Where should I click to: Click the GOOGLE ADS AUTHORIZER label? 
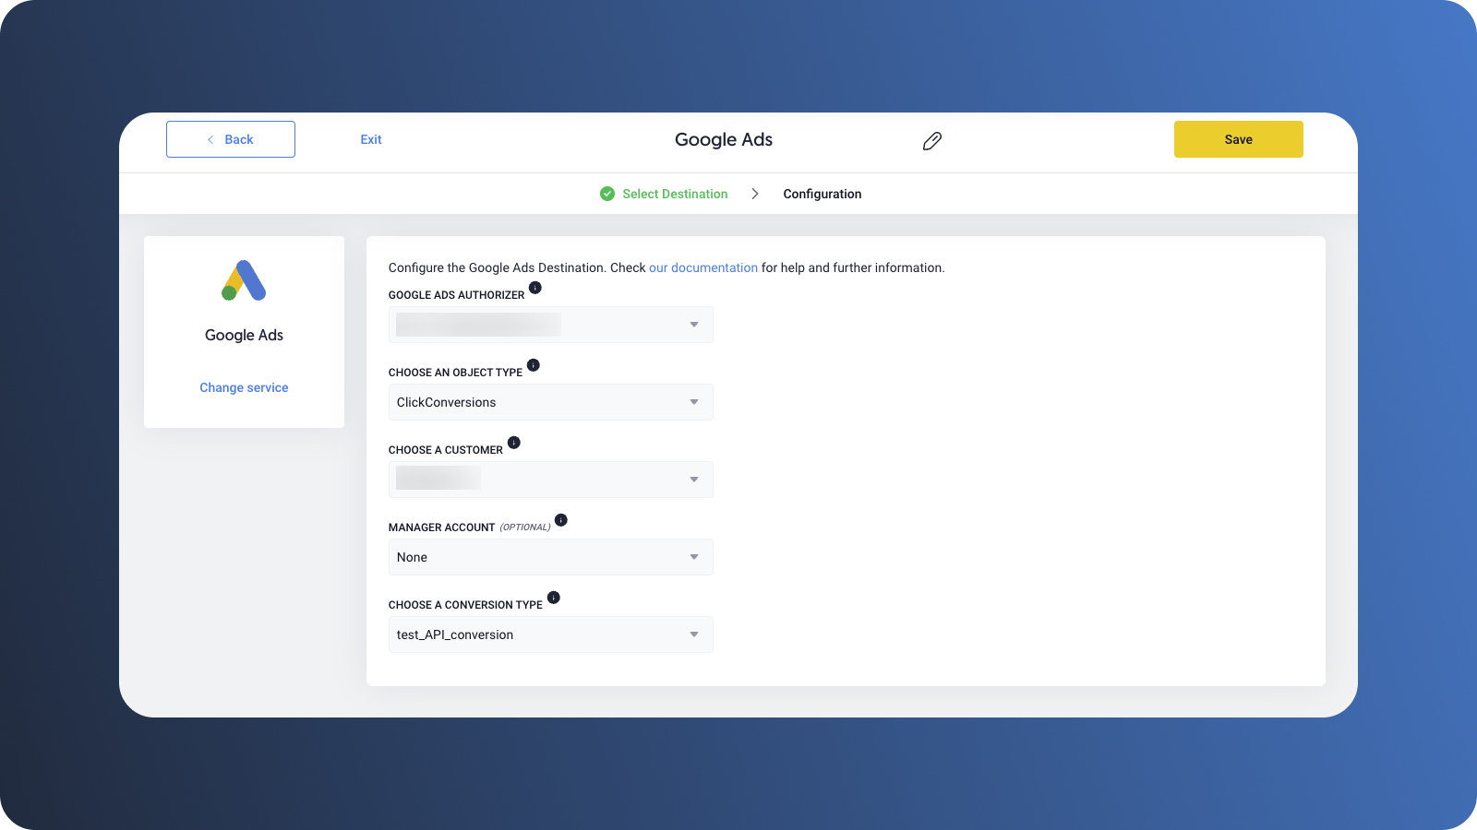coord(456,295)
